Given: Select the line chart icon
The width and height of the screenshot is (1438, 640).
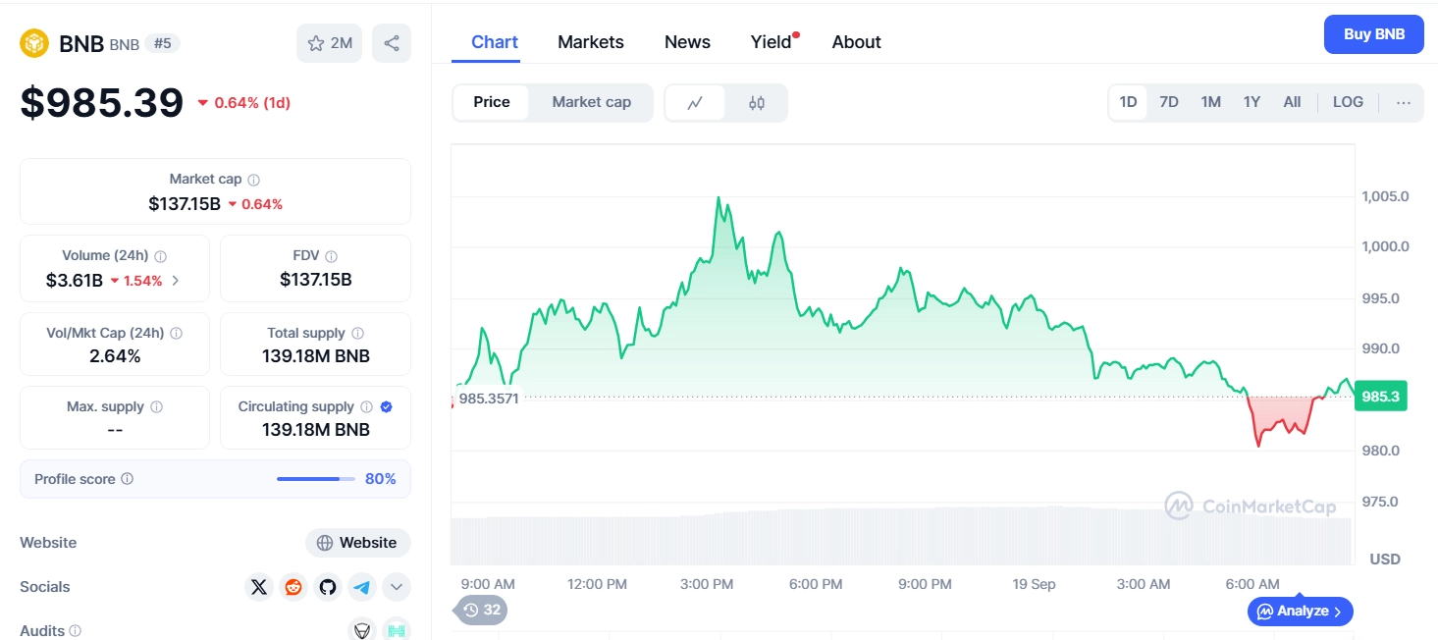Looking at the screenshot, I should click(x=695, y=102).
